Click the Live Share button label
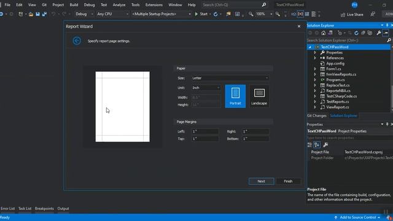Image resolution: width=393 pixels, height=221 pixels. pyautogui.click(x=355, y=15)
